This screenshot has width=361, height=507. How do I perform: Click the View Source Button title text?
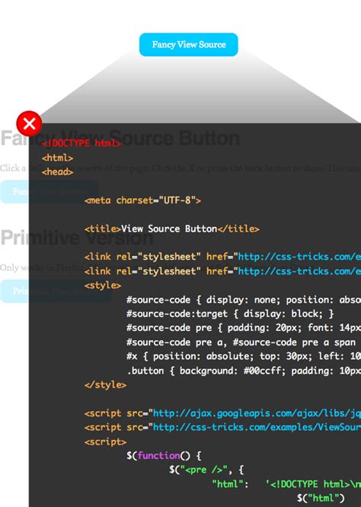pos(169,229)
